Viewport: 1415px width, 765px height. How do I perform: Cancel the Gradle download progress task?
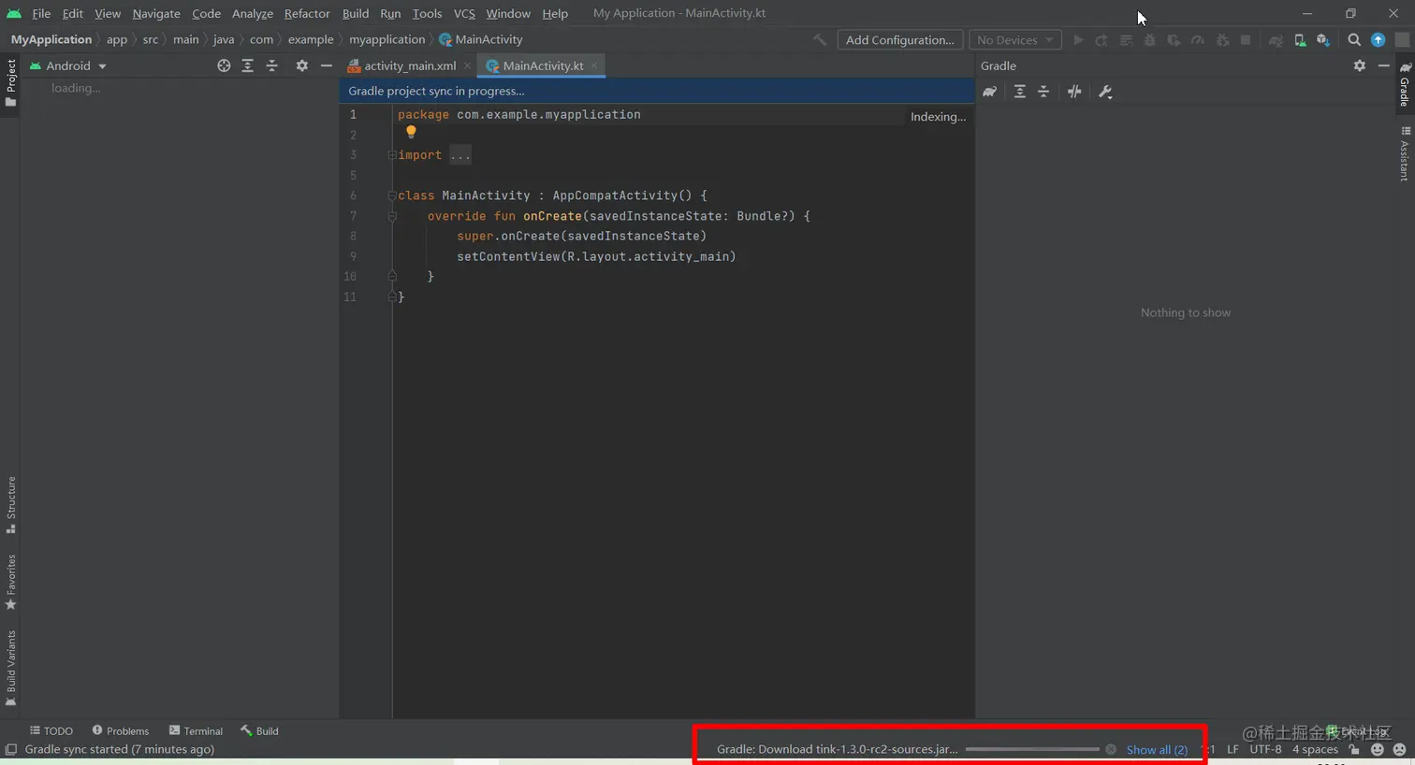tap(1111, 749)
